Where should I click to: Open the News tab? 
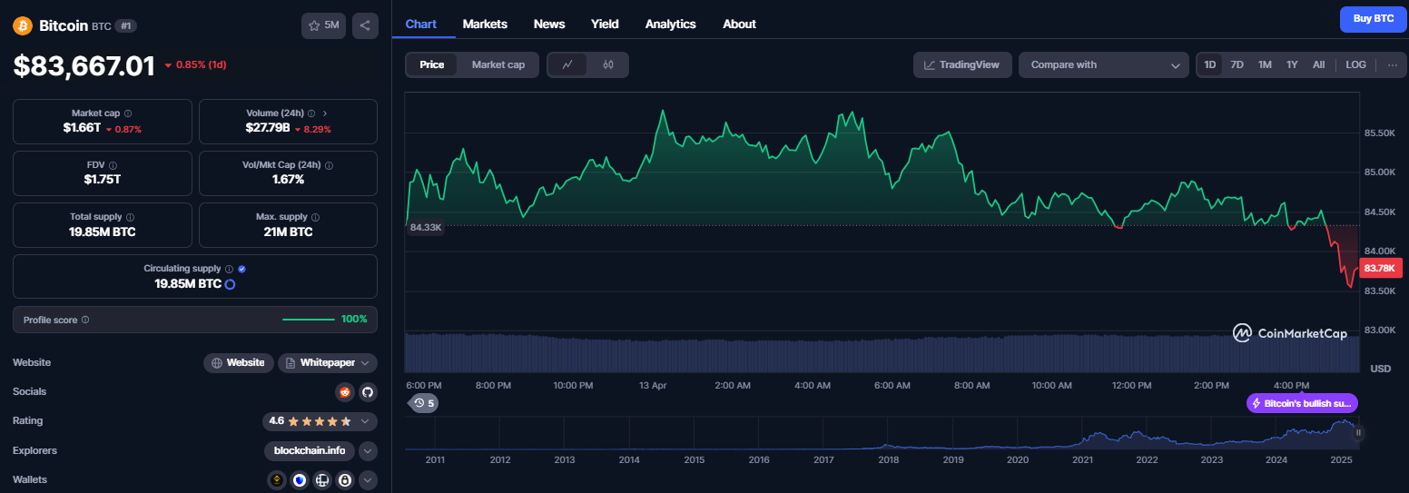pyautogui.click(x=549, y=25)
